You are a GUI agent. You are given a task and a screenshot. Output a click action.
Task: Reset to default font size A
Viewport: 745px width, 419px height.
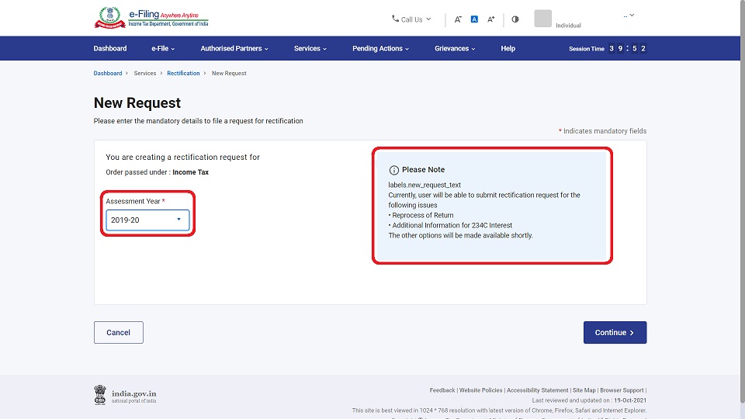tap(474, 19)
